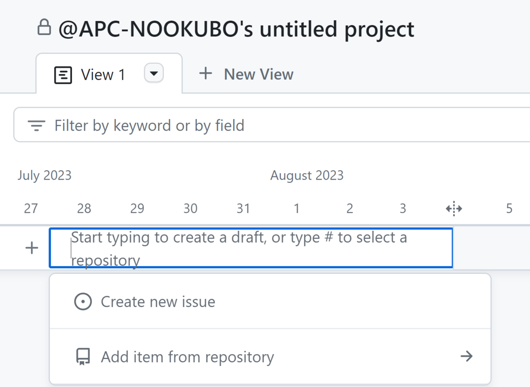Expand repository submenu via right arrow

466,356
